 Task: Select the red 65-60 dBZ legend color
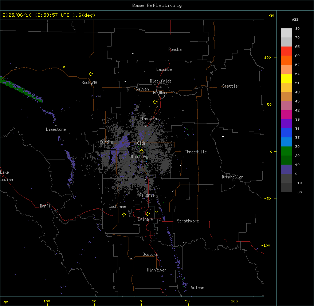(286, 51)
